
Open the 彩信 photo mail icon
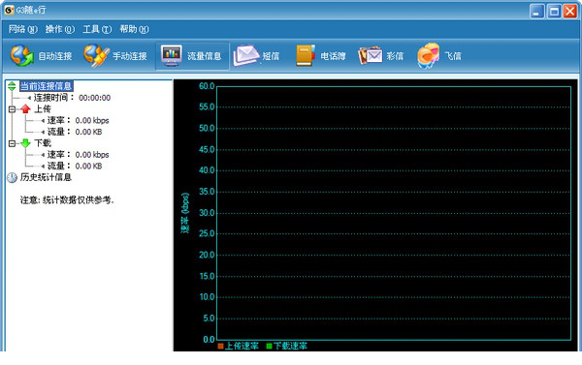pos(371,56)
